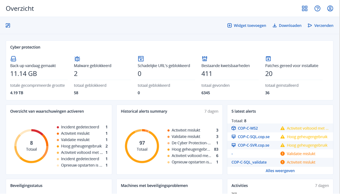Click the full-screen expand icon under Overzicht

pyautogui.click(x=8, y=25)
